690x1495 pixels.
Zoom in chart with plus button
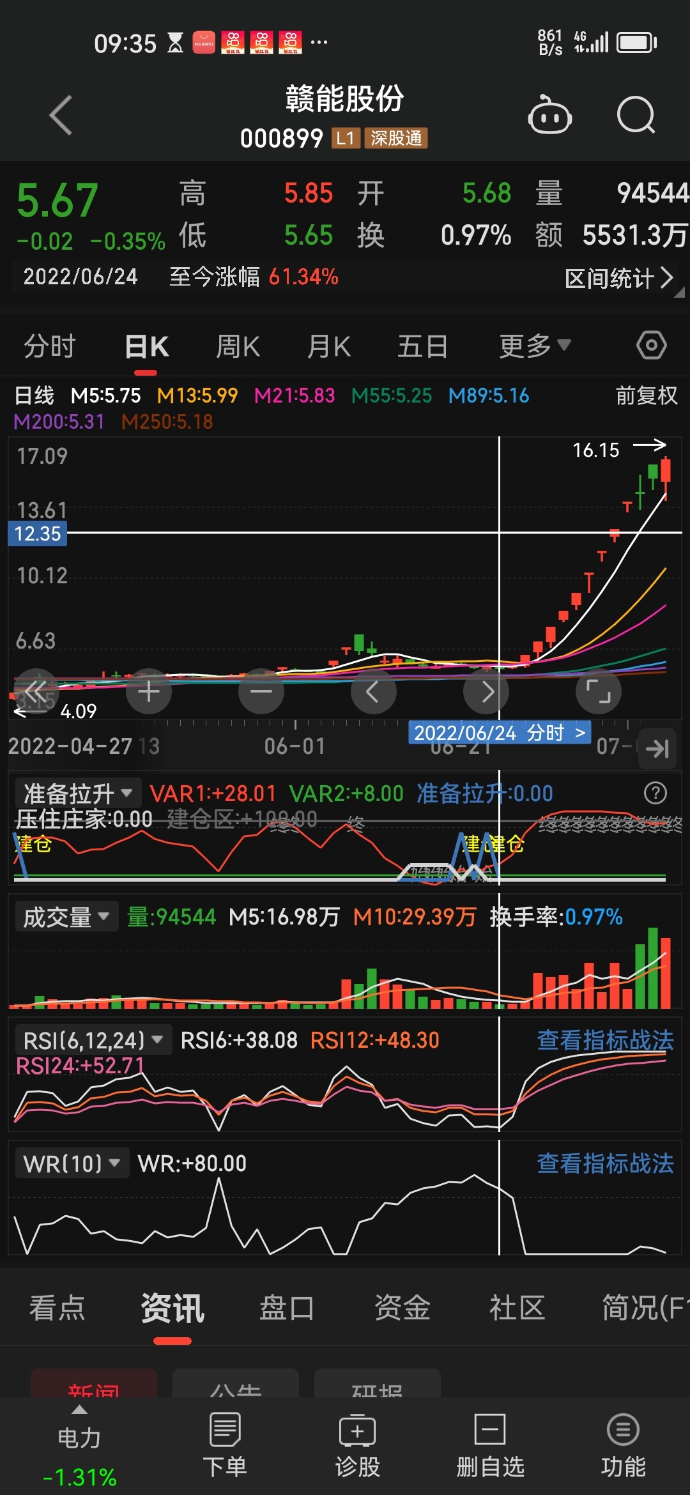(x=149, y=691)
